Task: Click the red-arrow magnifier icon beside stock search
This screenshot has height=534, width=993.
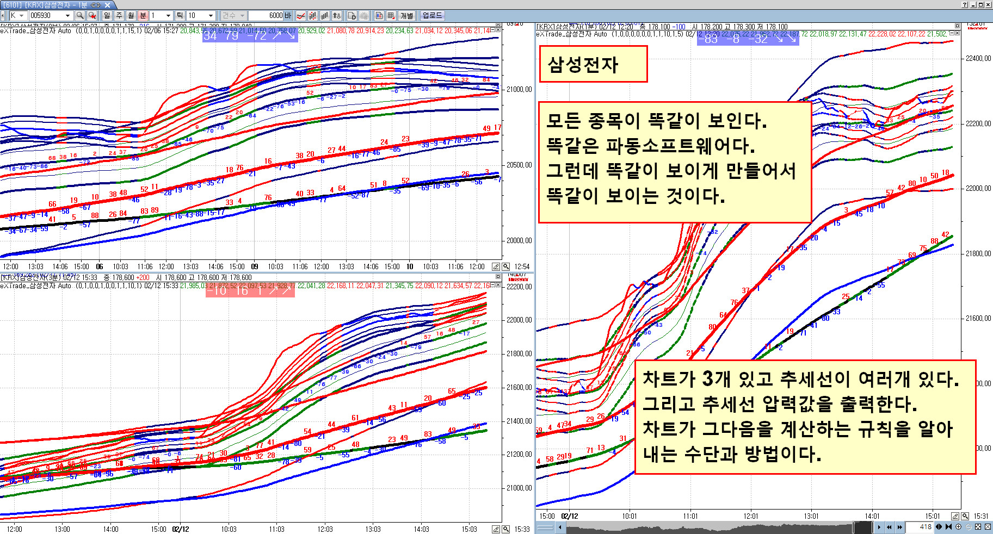Action: [x=92, y=16]
